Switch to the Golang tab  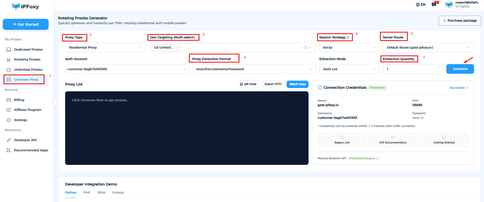(x=118, y=193)
